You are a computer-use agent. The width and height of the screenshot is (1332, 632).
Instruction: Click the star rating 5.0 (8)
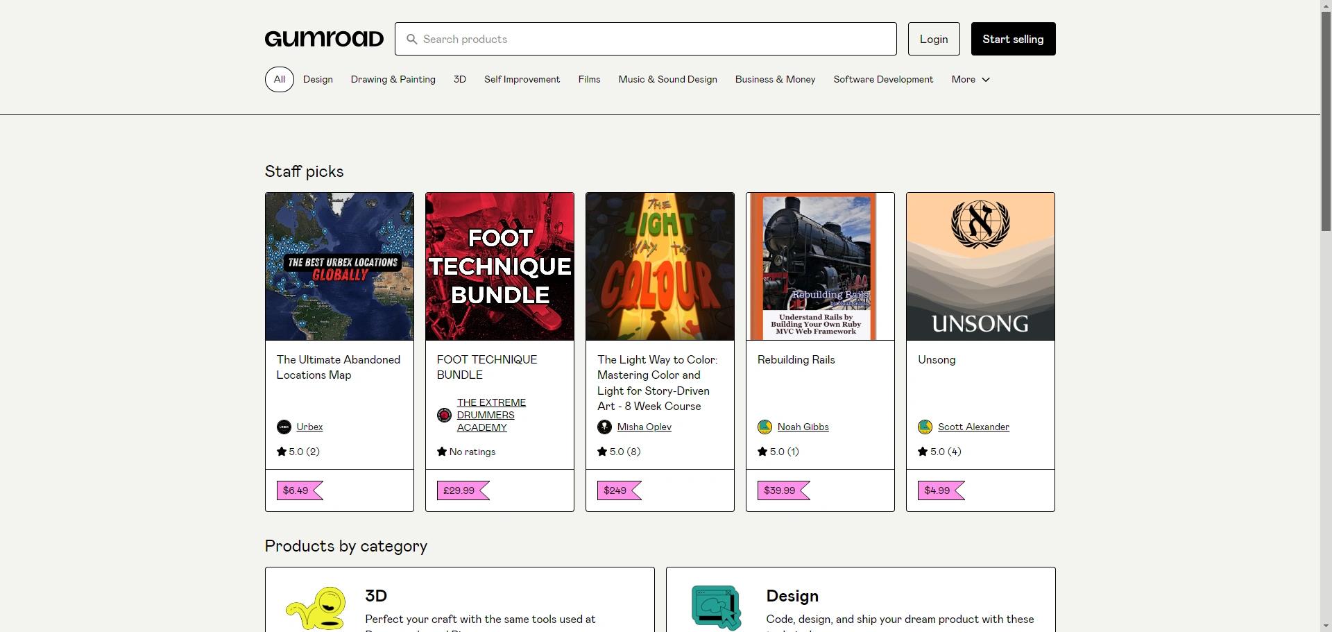tap(619, 452)
